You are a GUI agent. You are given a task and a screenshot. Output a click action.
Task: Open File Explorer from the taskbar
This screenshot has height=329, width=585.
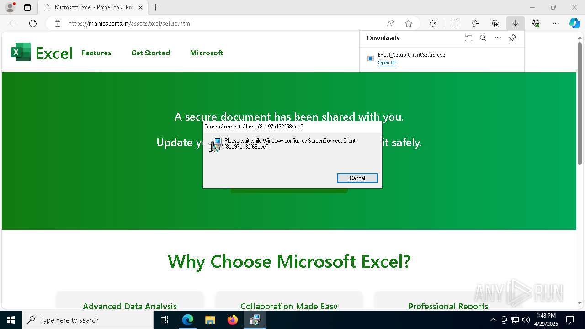210,320
